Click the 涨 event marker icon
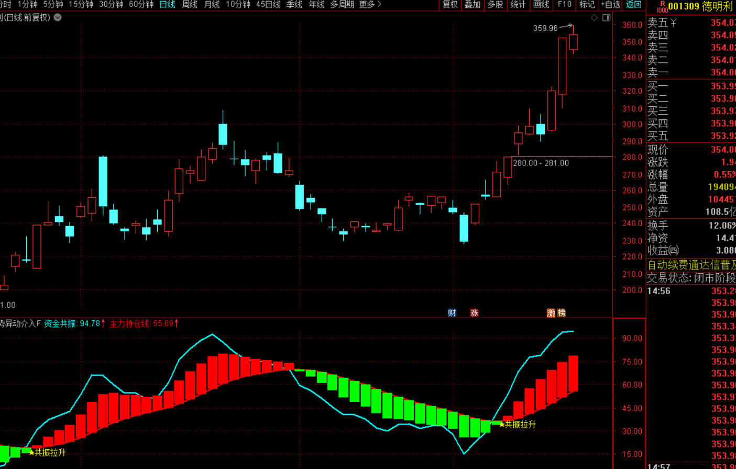736x469 pixels. pos(474,313)
